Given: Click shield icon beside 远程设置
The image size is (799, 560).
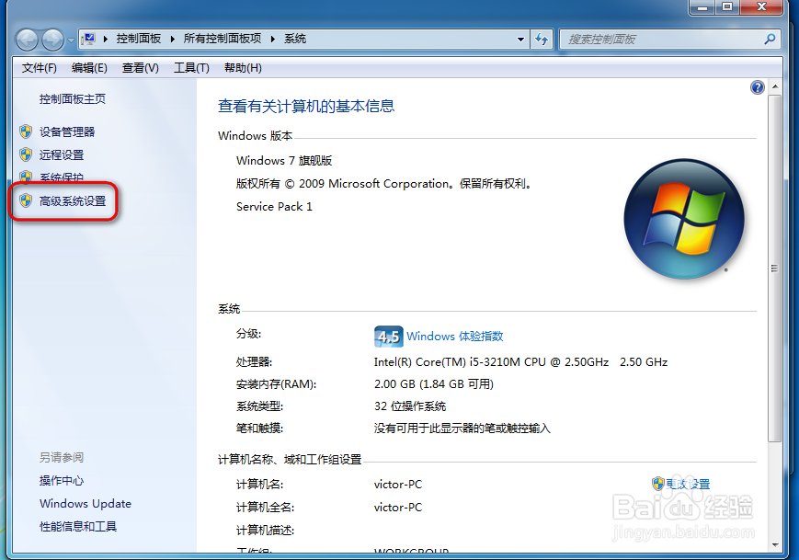Looking at the screenshot, I should [26, 154].
